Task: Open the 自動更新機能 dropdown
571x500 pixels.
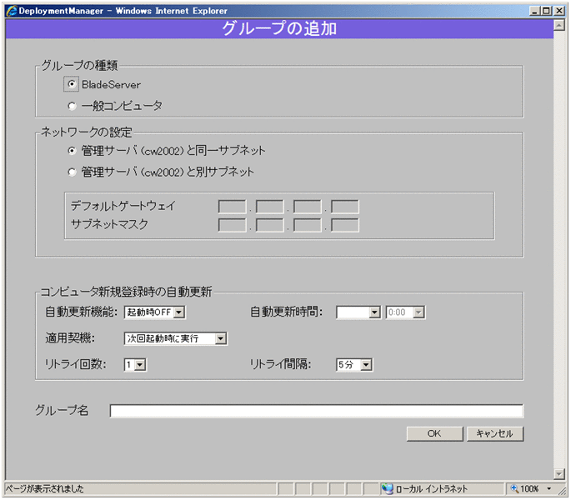Action: click(x=155, y=312)
